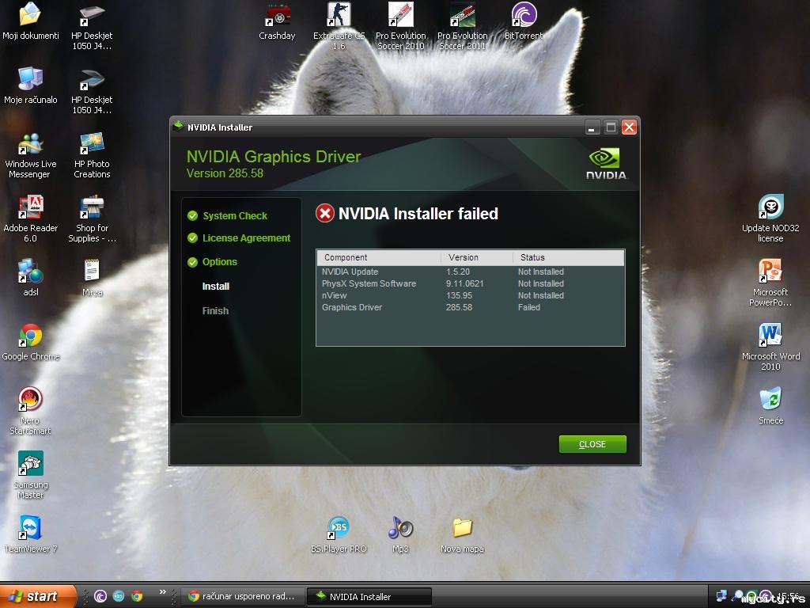Image resolution: width=810 pixels, height=608 pixels.
Task: Switch to NVIDIA Installer taskbar button
Action: click(x=369, y=597)
